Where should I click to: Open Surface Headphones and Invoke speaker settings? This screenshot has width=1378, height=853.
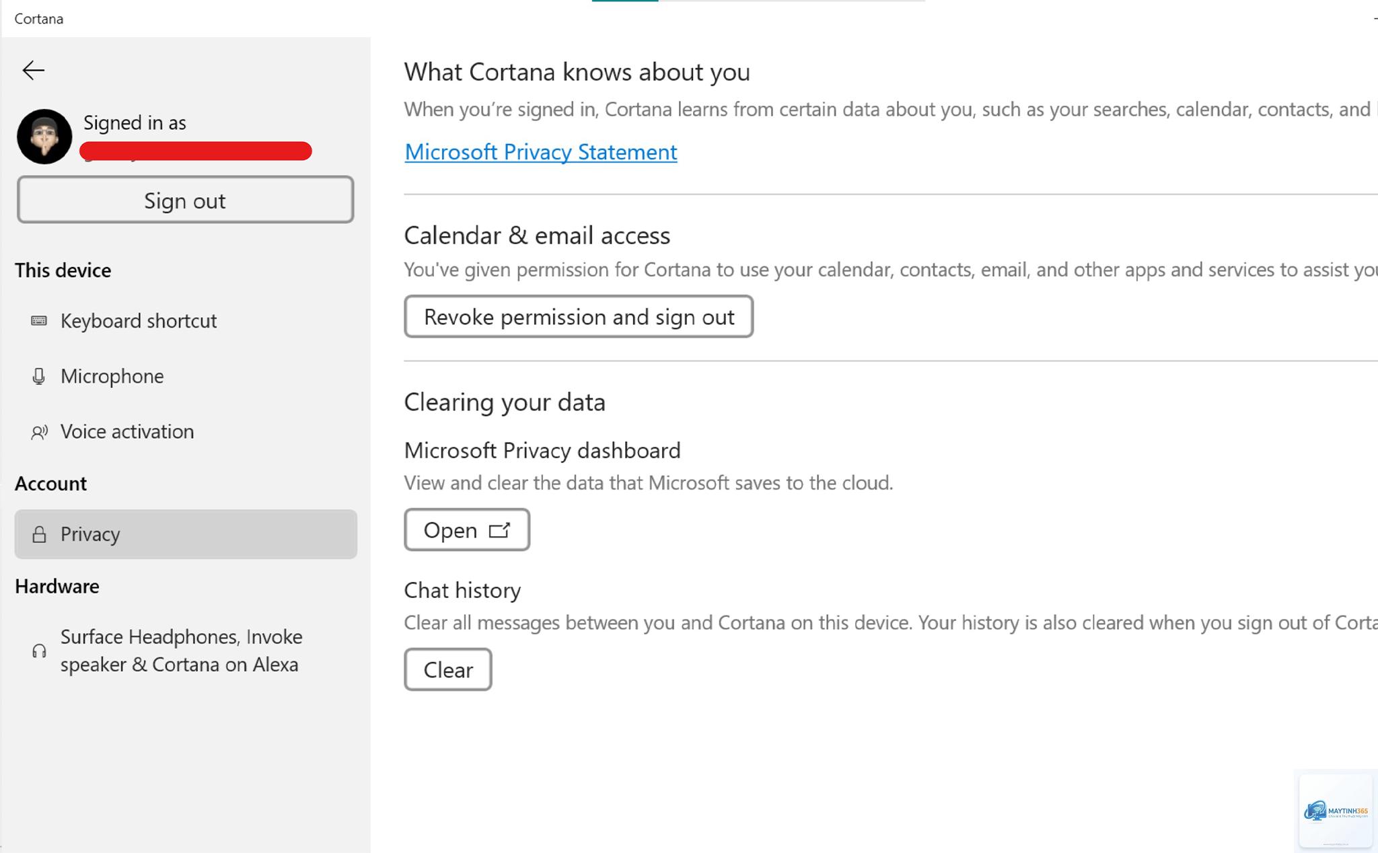186,651
